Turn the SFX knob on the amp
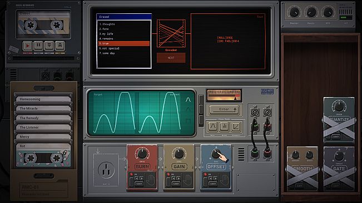362x203 pixels. (328, 12)
